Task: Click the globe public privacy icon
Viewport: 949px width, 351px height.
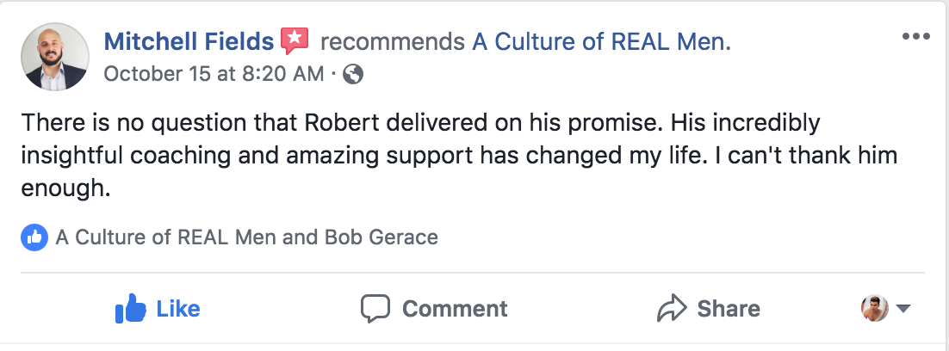Action: [x=353, y=74]
